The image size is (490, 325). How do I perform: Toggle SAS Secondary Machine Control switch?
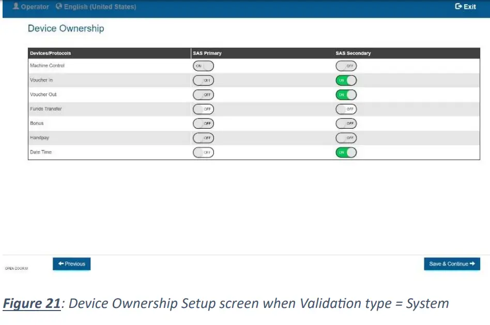point(346,66)
